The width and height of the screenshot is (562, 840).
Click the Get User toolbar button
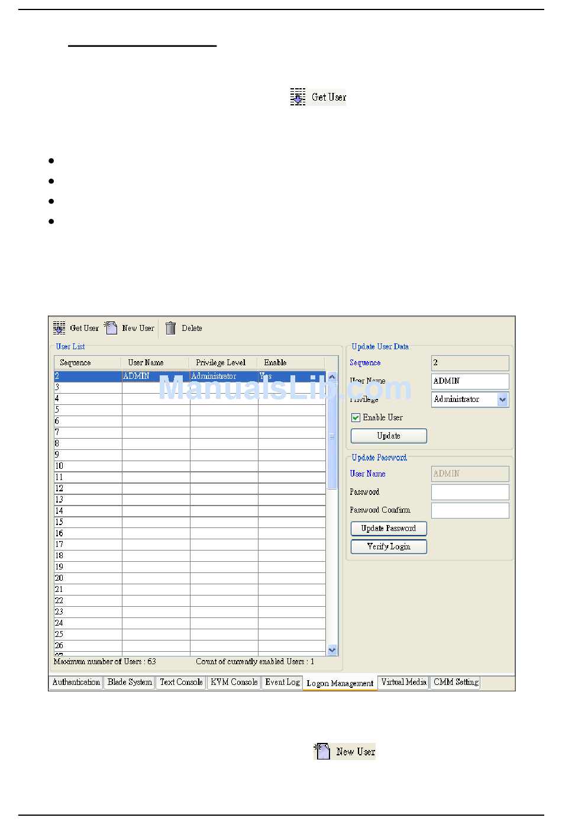(x=76, y=328)
